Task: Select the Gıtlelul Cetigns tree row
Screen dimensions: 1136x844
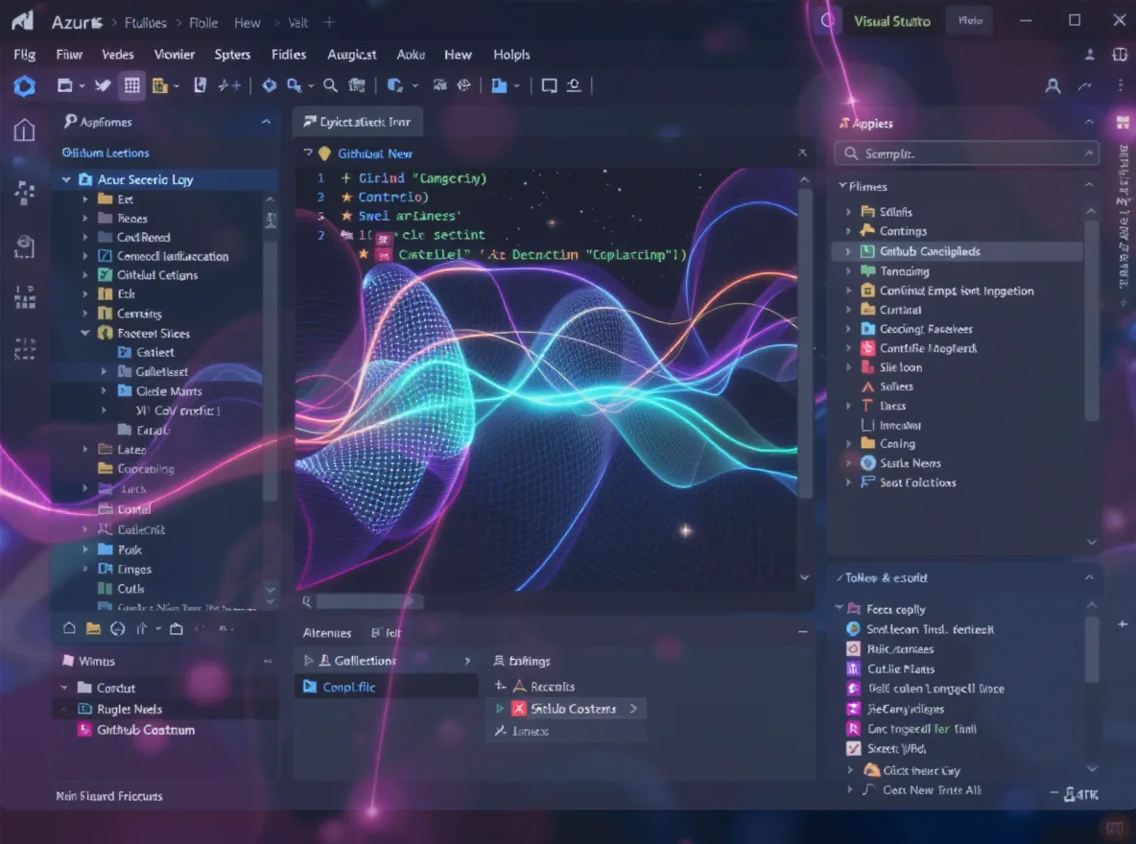Action: 157,274
